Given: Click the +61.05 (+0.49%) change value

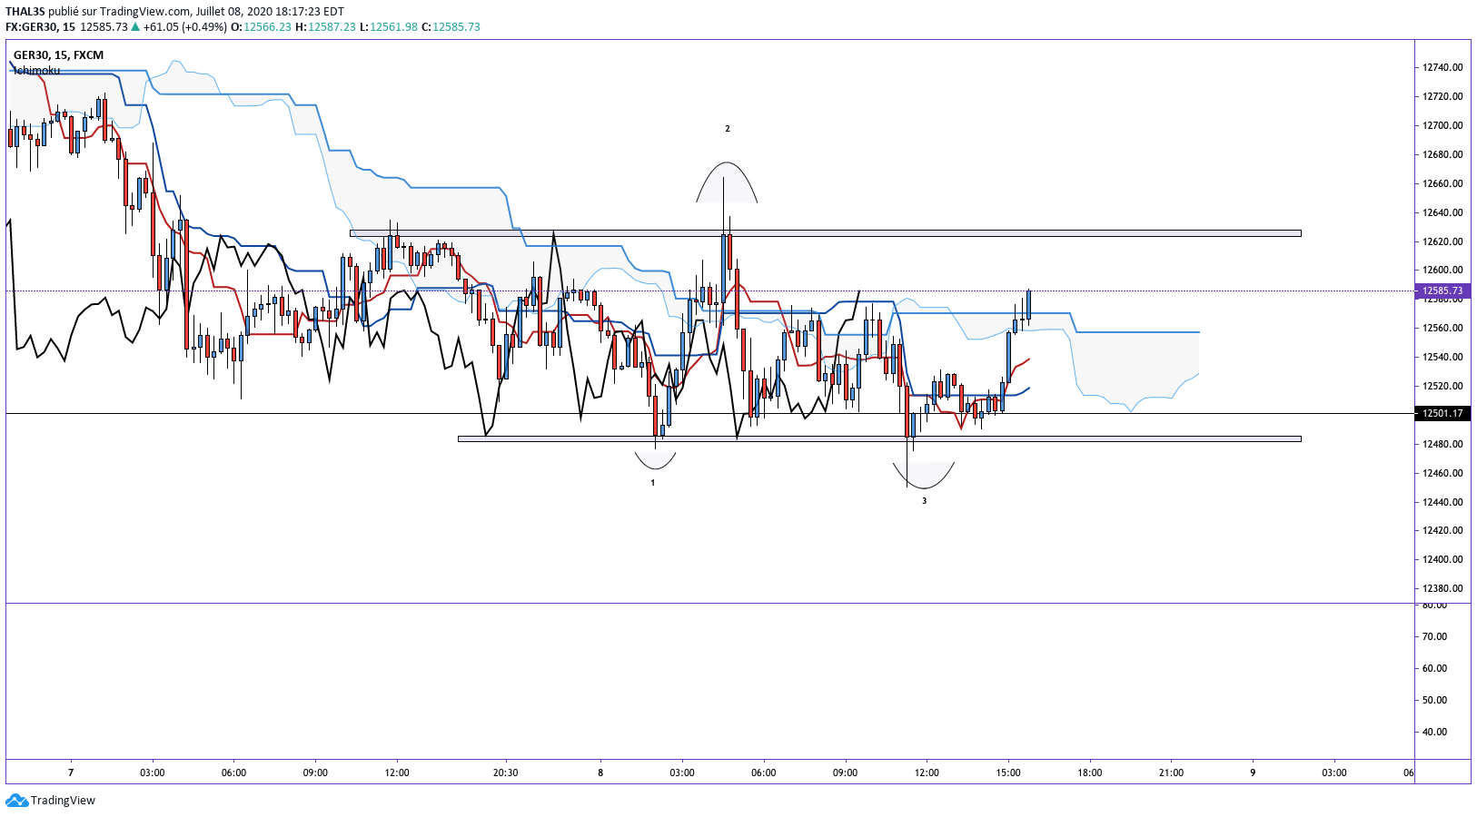Looking at the screenshot, I should [x=184, y=26].
